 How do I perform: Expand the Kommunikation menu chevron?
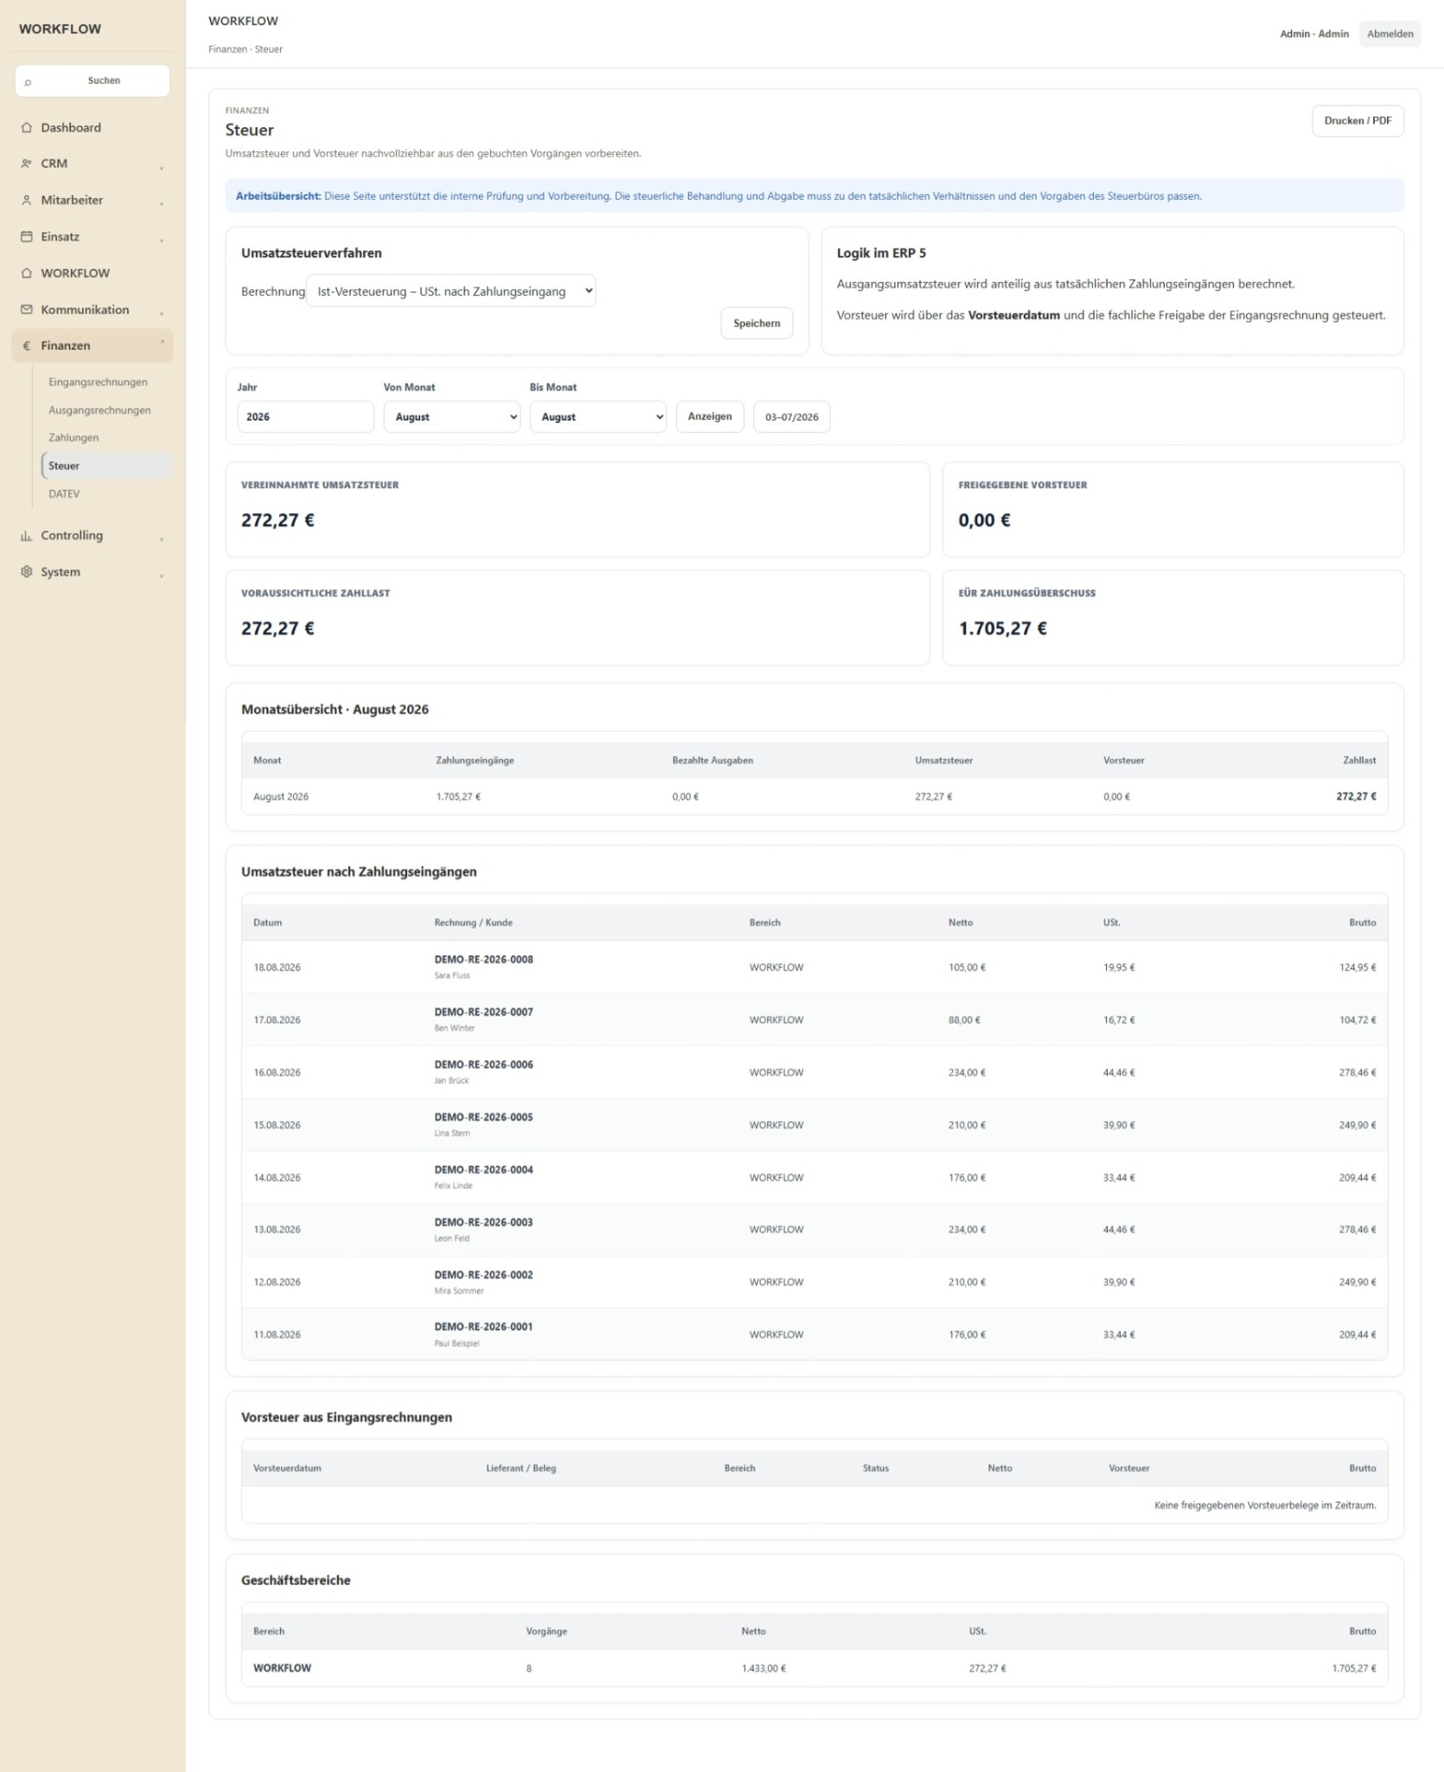point(162,314)
